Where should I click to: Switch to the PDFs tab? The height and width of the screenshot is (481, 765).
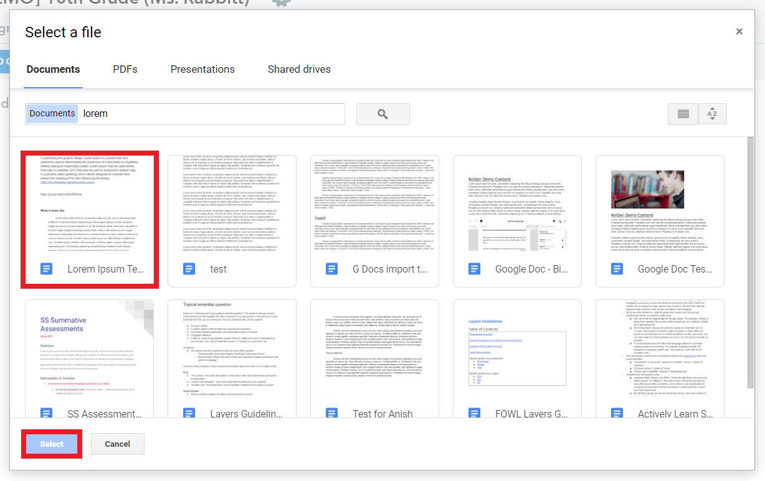125,69
